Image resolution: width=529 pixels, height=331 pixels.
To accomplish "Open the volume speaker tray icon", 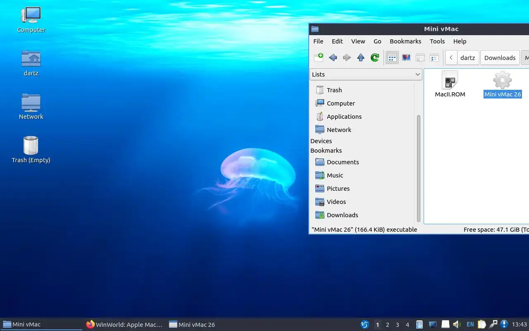I will tap(457, 324).
